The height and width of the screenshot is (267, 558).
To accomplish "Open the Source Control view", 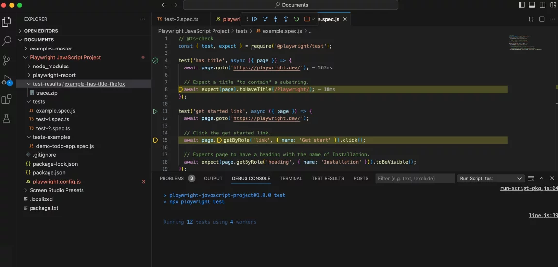I will pos(7,61).
